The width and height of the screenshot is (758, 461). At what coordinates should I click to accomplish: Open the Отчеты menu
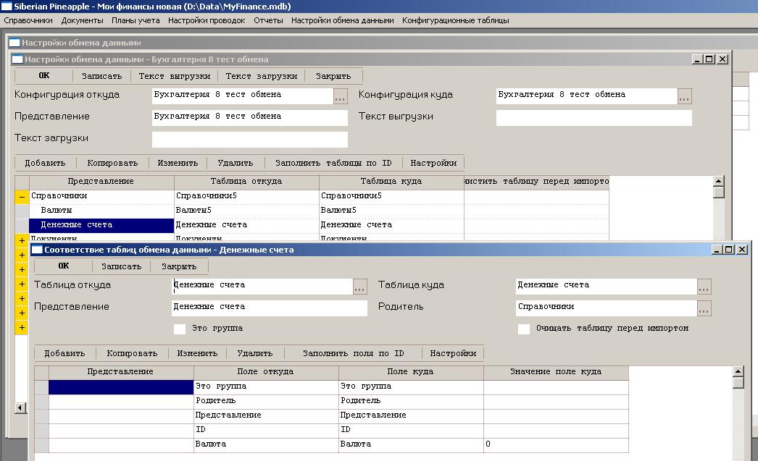pos(269,20)
